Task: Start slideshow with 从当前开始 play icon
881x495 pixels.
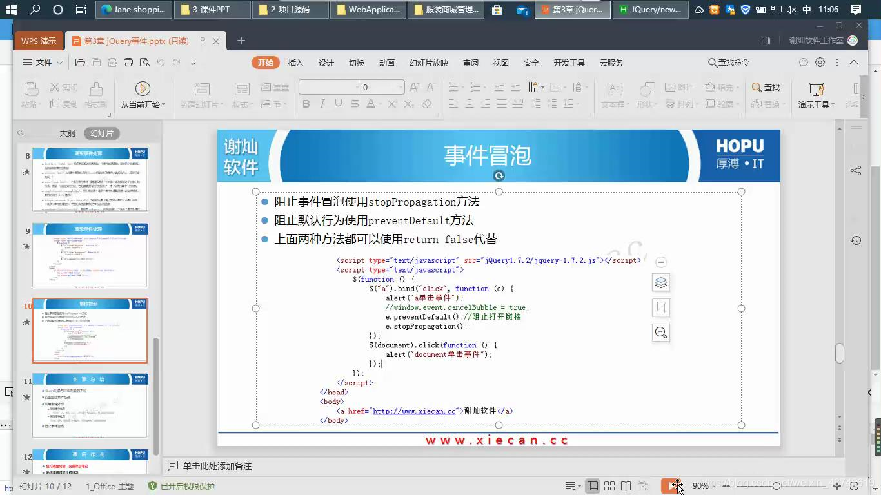Action: tap(143, 88)
